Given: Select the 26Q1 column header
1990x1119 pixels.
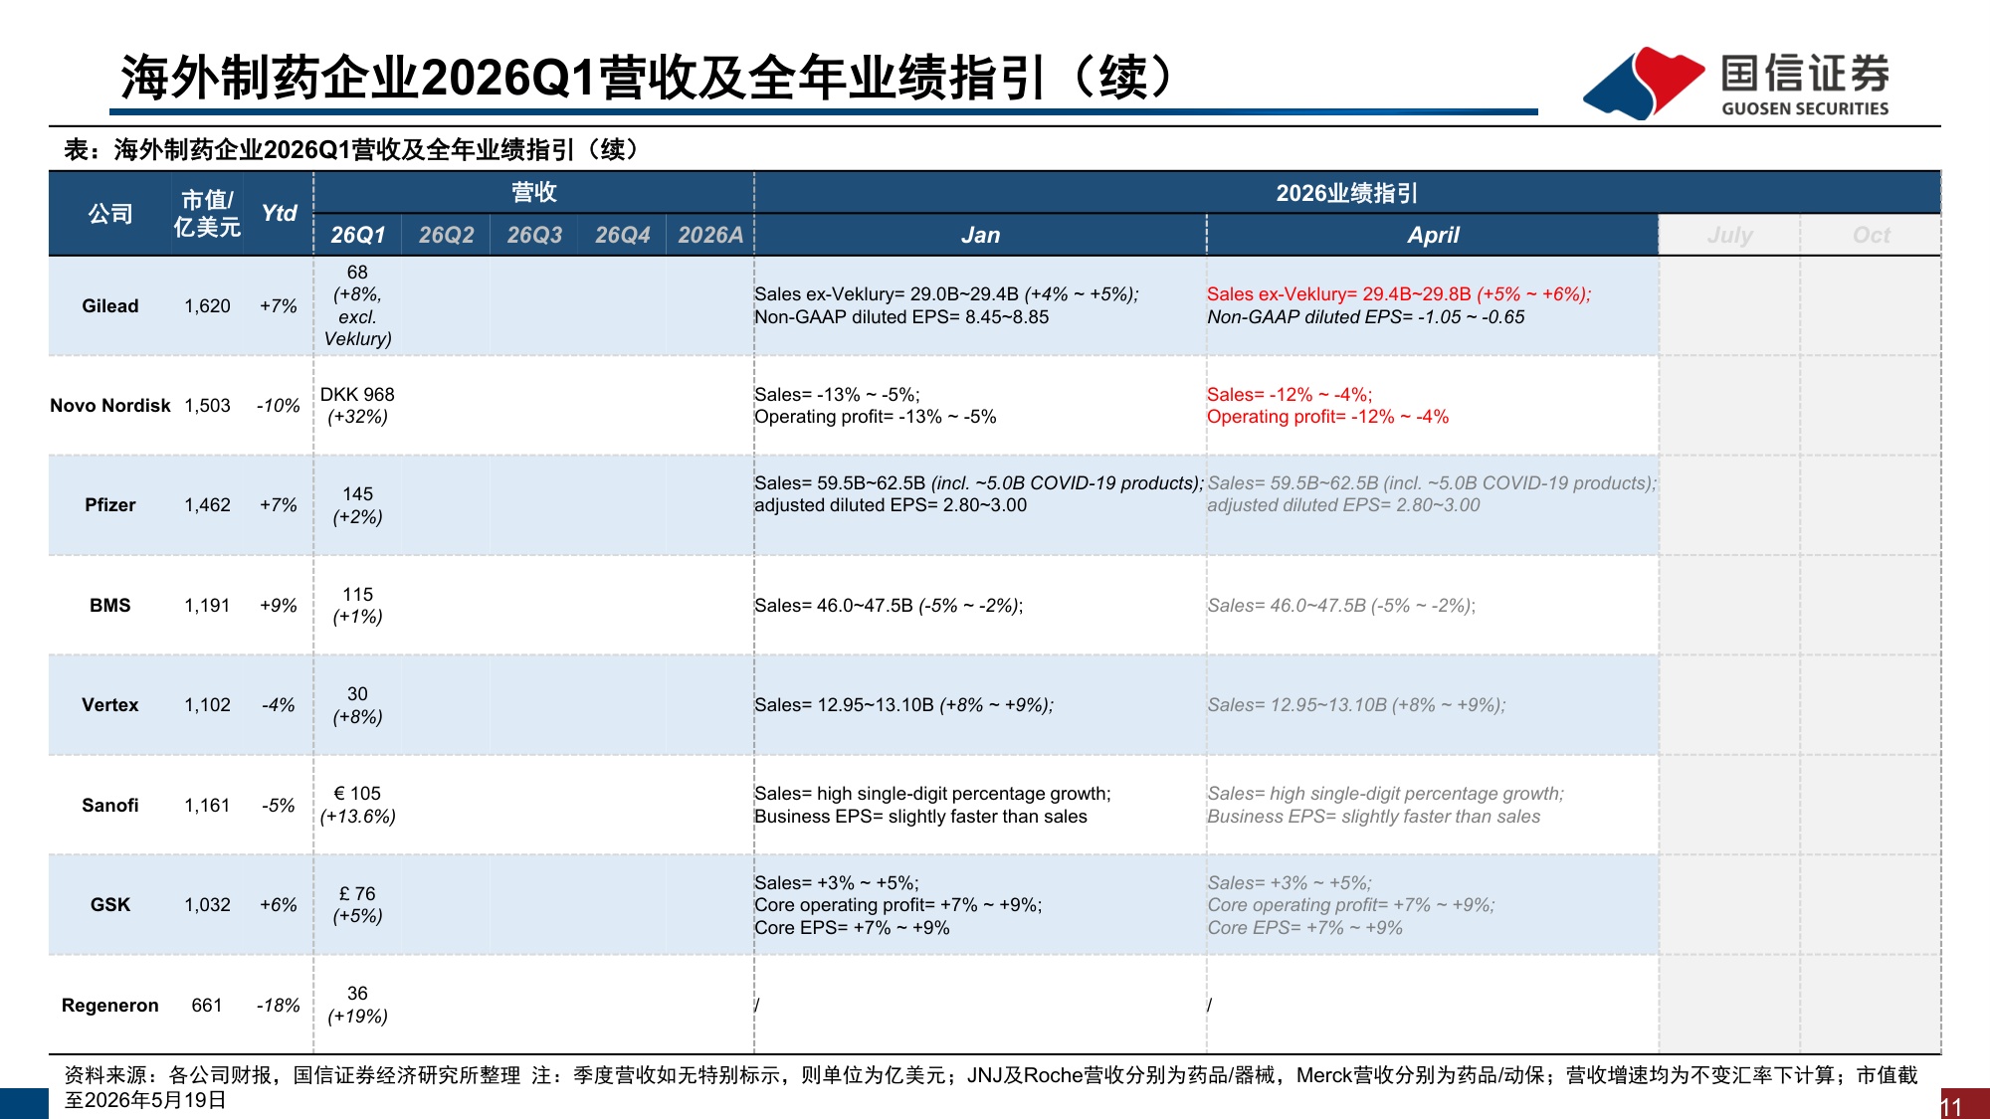Looking at the screenshot, I should [x=357, y=235].
